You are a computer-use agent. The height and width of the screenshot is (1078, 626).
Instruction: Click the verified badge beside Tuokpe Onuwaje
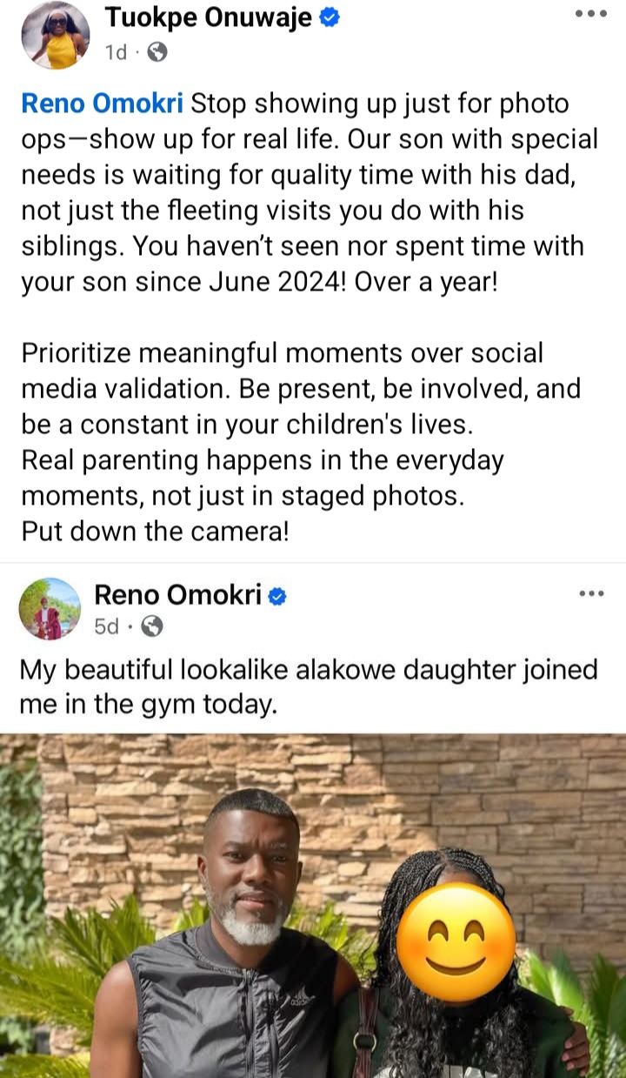330,17
